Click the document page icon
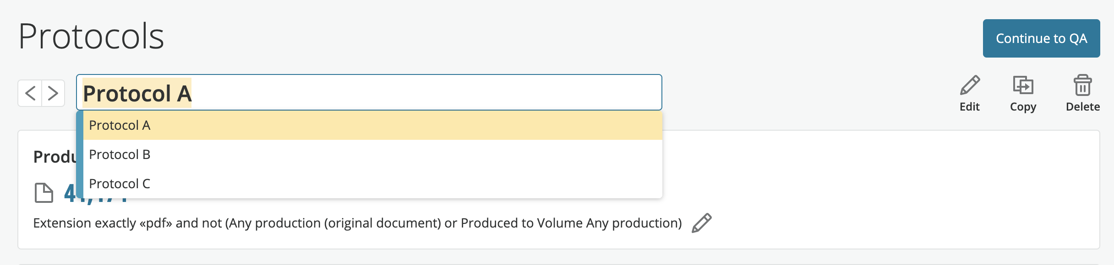 44,193
